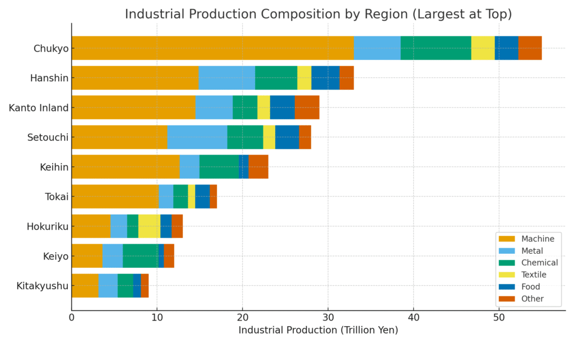Select Setouchi's blue Metal bar segment
Image resolution: width=574 pixels, height=344 pixels.
point(196,137)
